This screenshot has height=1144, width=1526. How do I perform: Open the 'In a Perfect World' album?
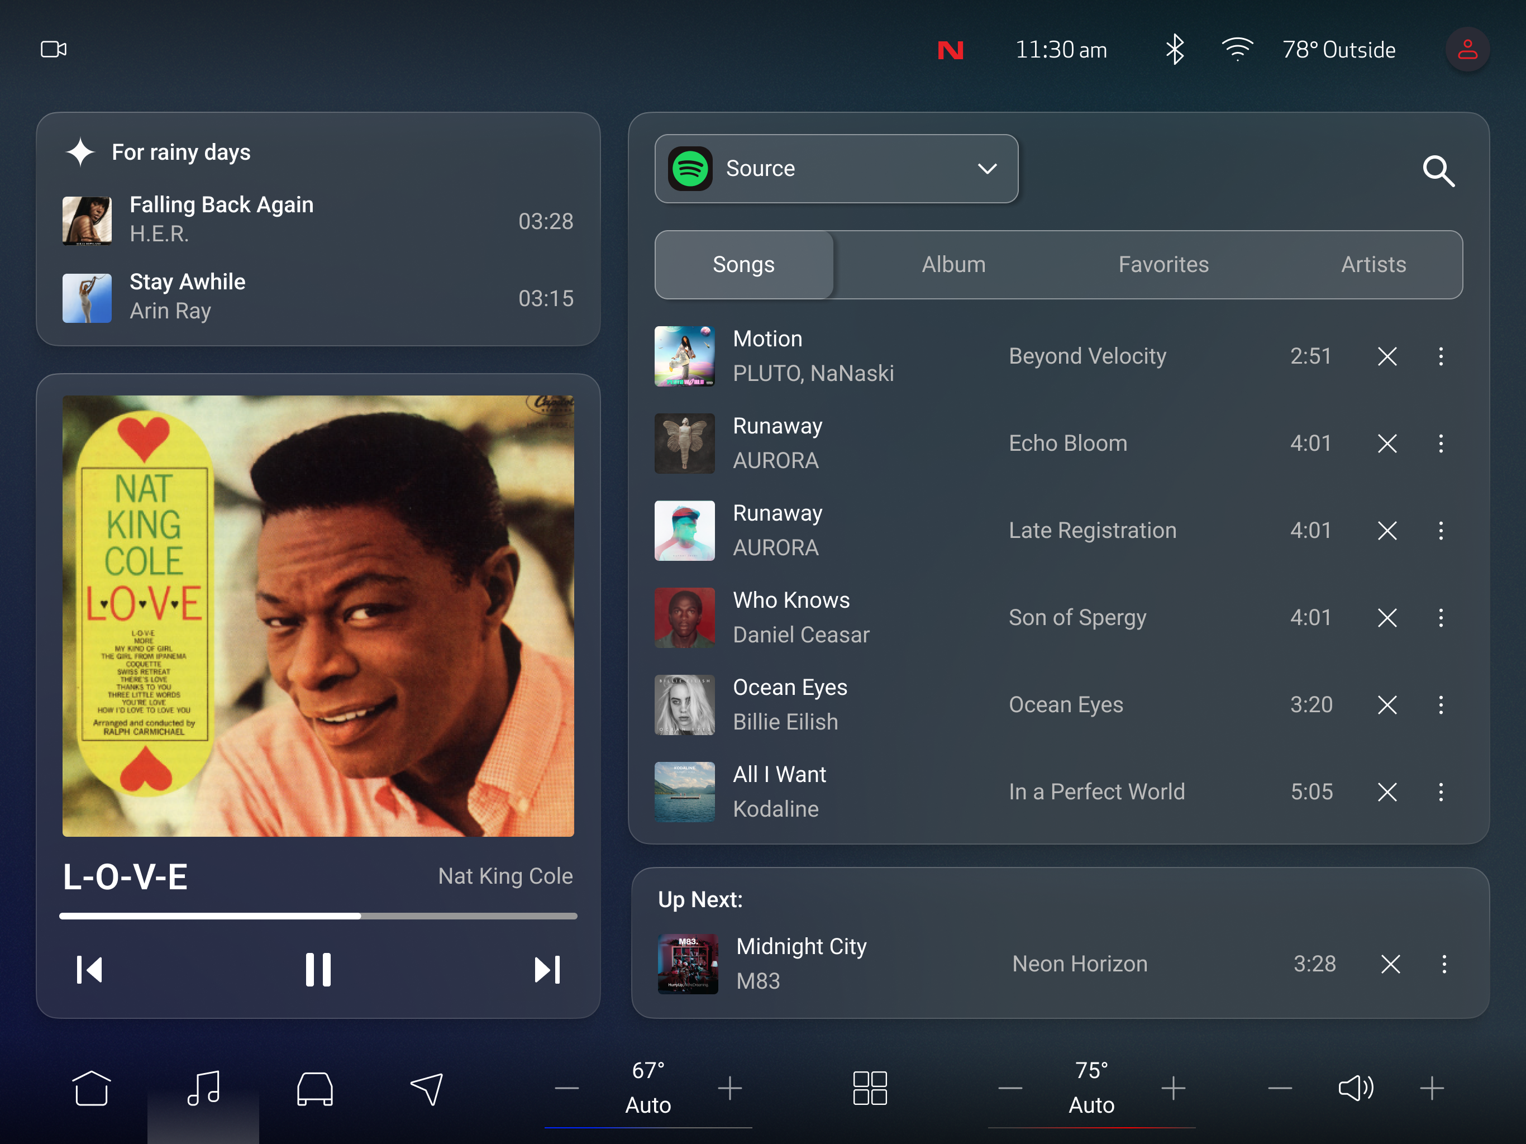coord(1096,792)
